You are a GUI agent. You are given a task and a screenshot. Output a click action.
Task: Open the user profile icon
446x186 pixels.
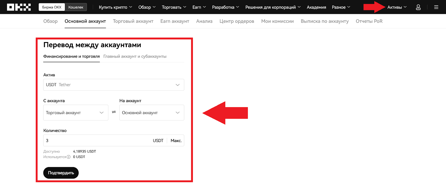tap(418, 7)
